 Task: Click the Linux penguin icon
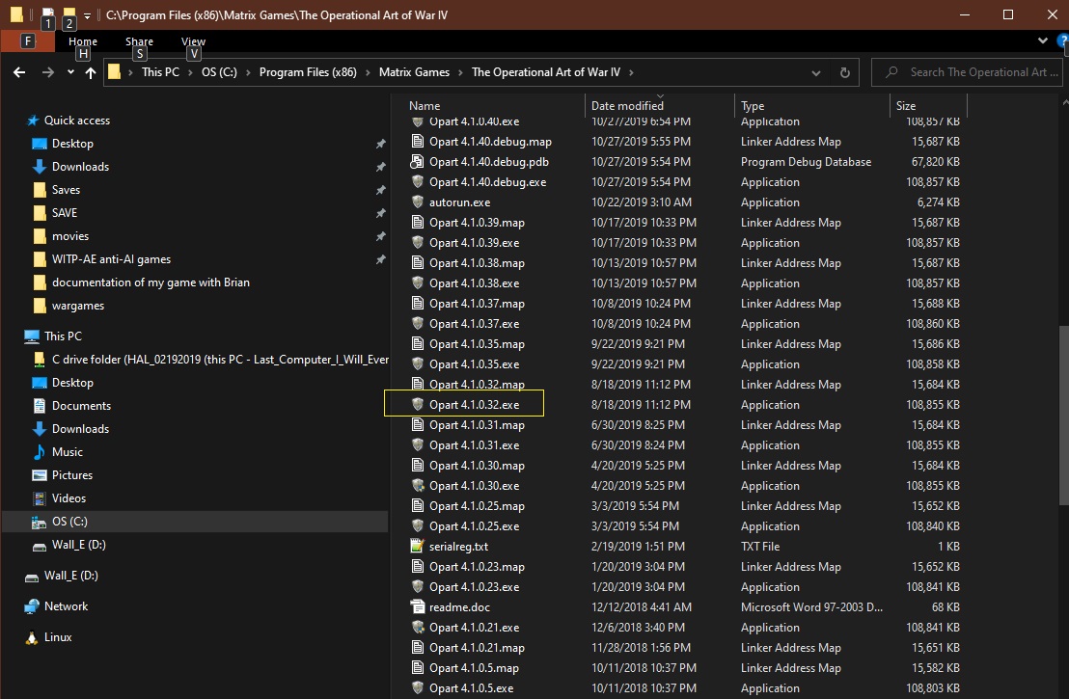(32, 637)
